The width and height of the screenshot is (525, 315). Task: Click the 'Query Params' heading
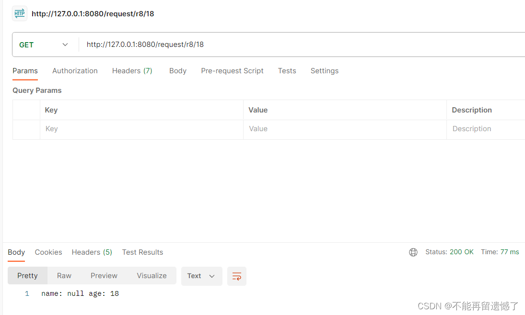pos(37,90)
